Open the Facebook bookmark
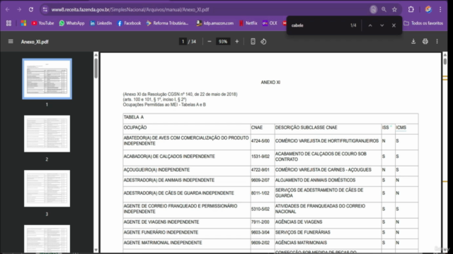The image size is (453, 254). coord(129,23)
